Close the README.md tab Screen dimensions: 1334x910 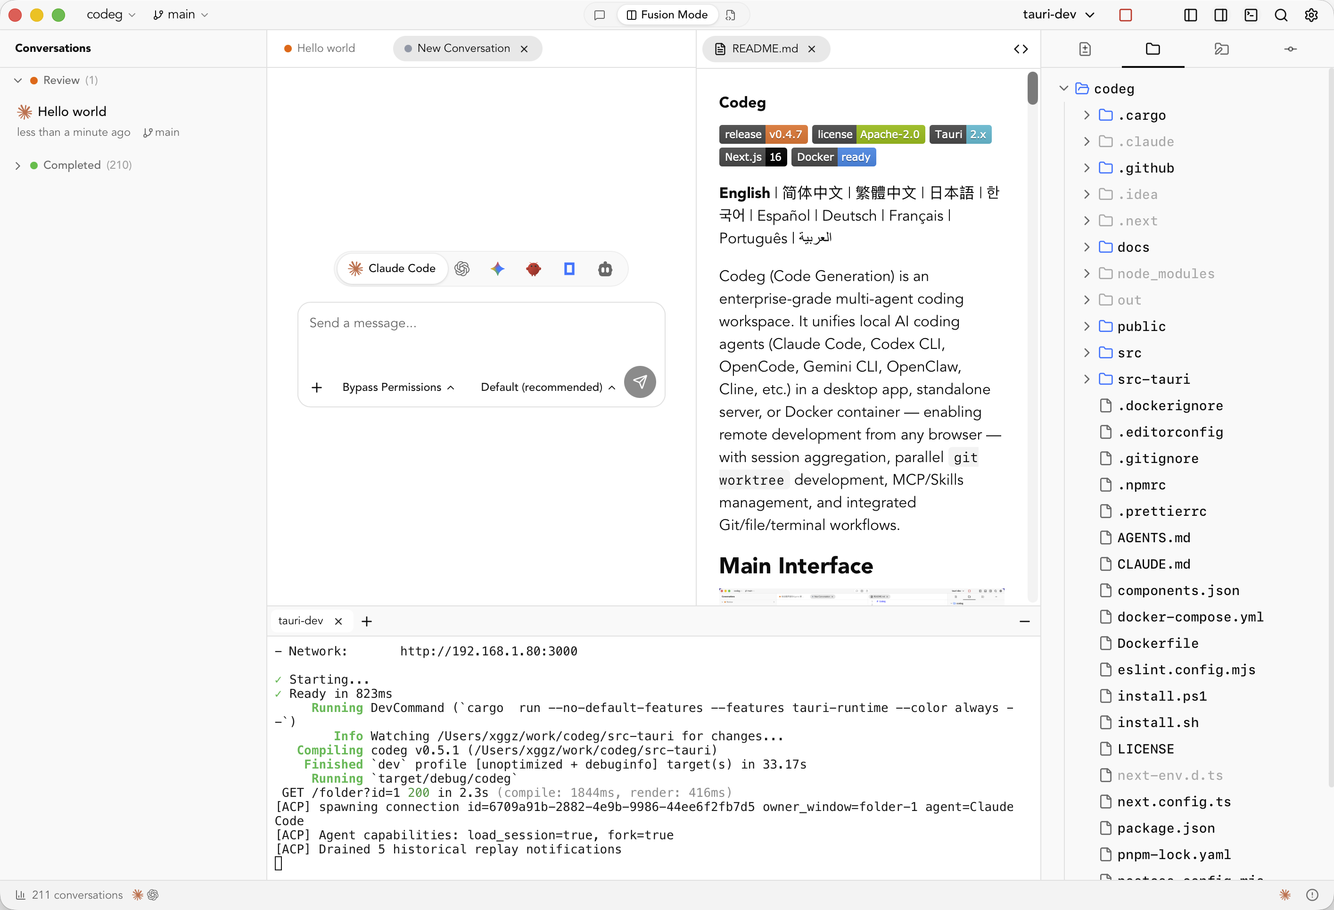[812, 50]
